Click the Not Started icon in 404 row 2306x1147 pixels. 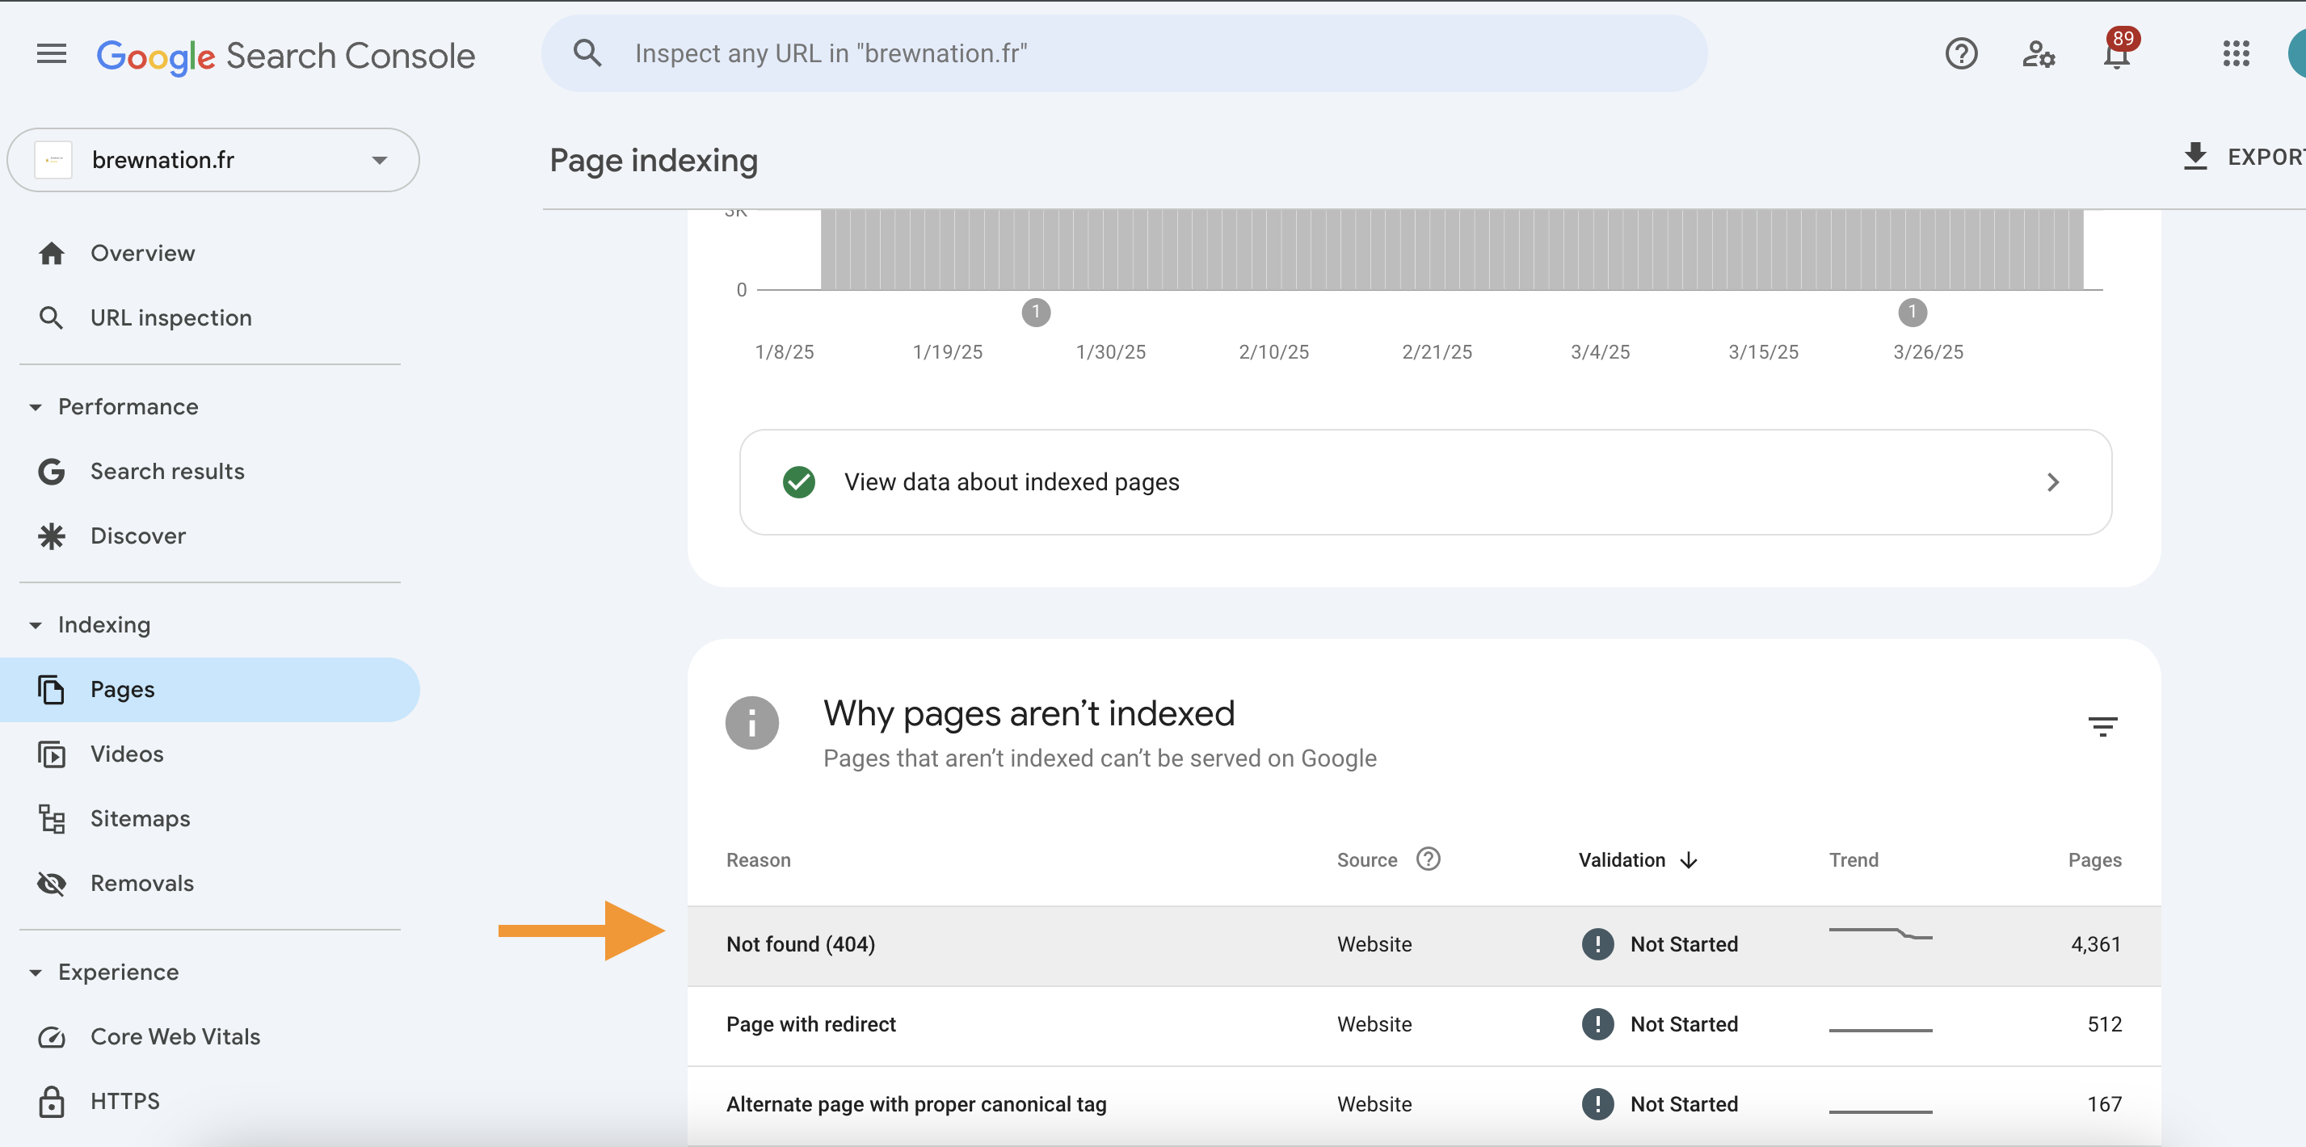pyautogui.click(x=1597, y=944)
